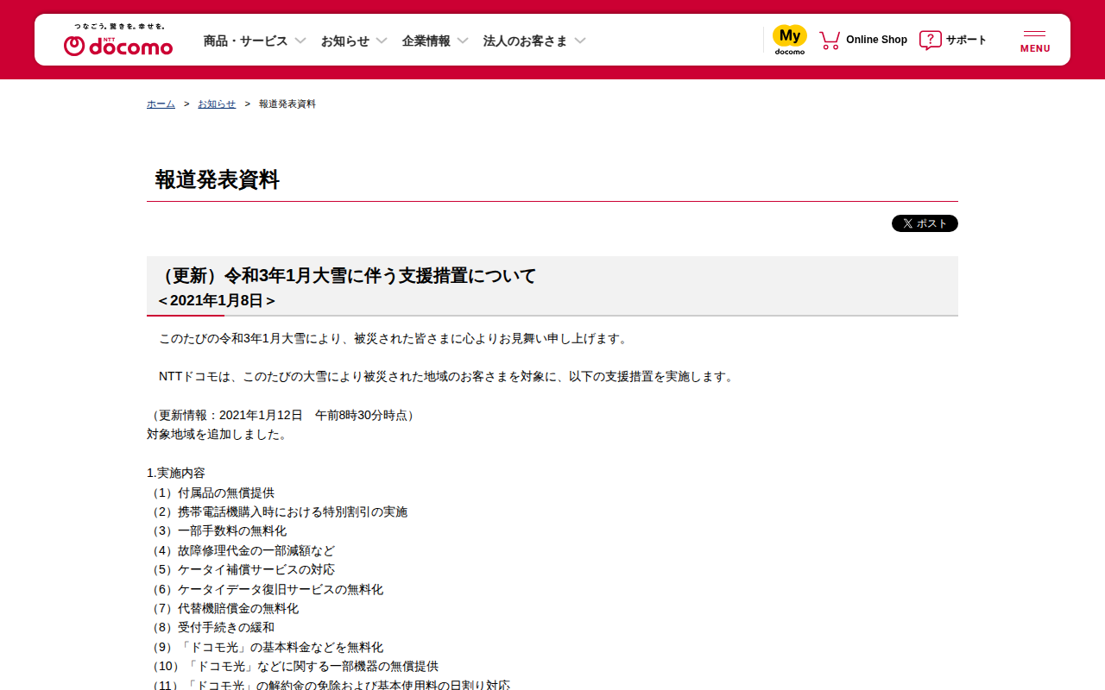Open the お知らせ header menu
Viewport: 1105px width, 690px height.
pos(345,41)
